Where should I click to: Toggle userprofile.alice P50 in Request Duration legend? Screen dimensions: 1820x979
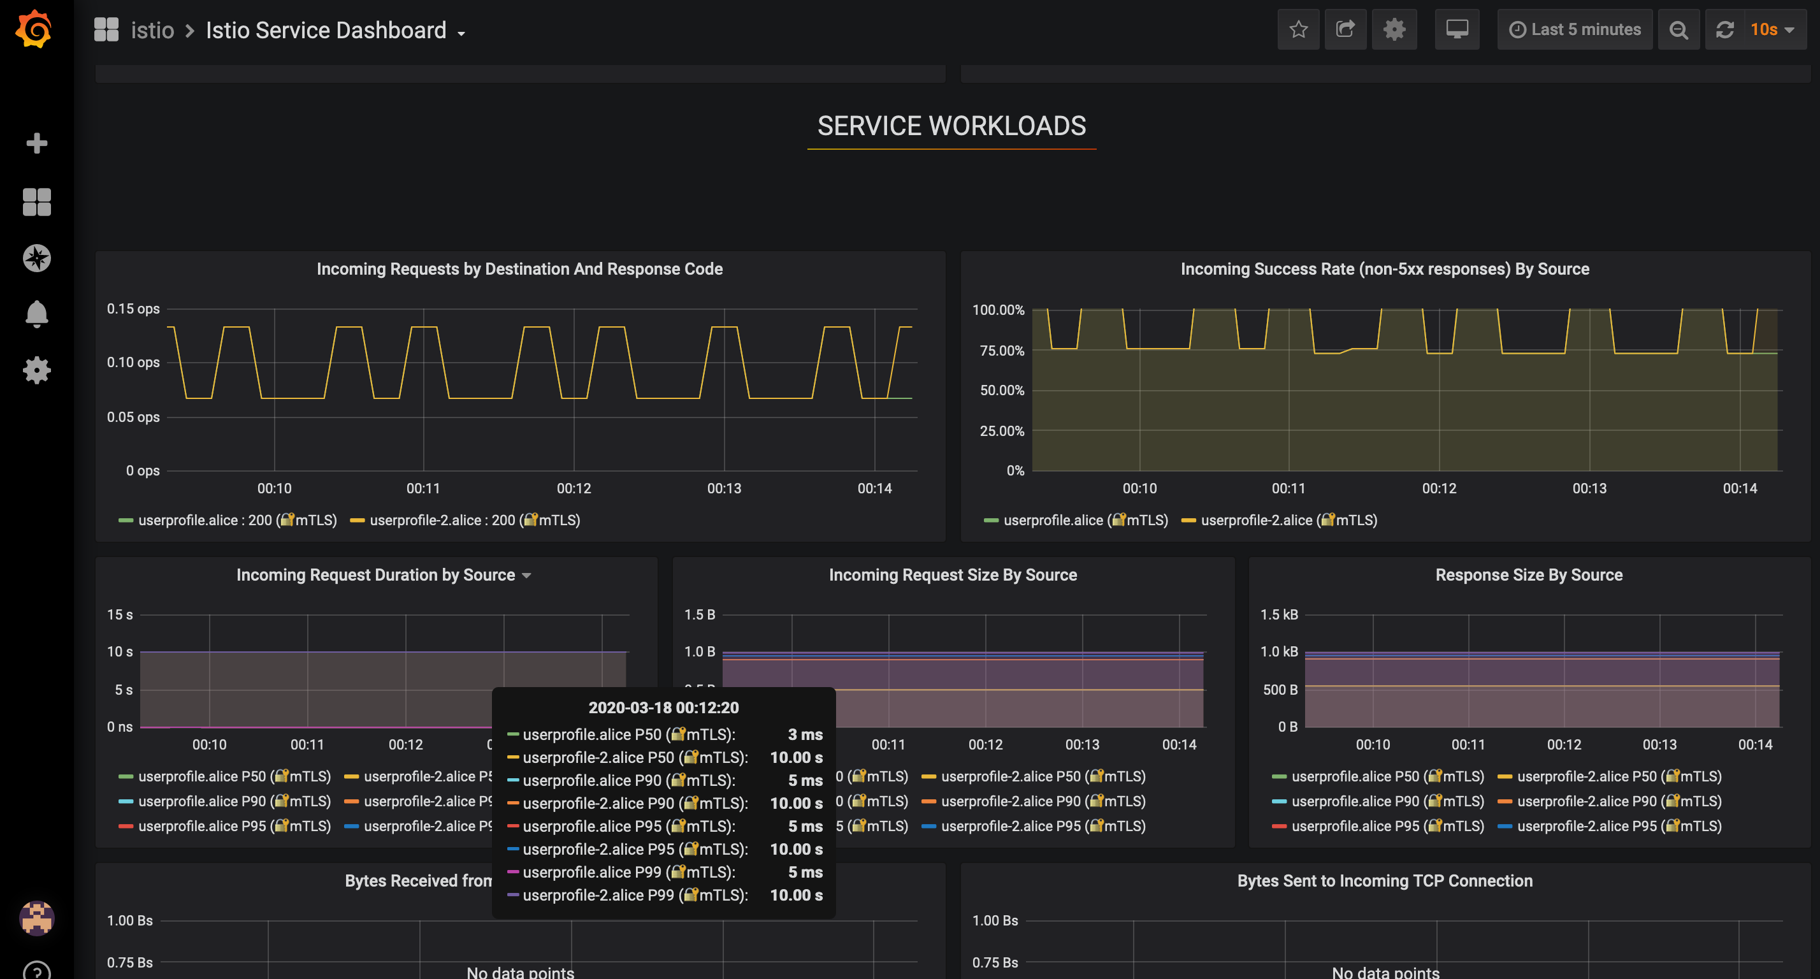coord(235,776)
